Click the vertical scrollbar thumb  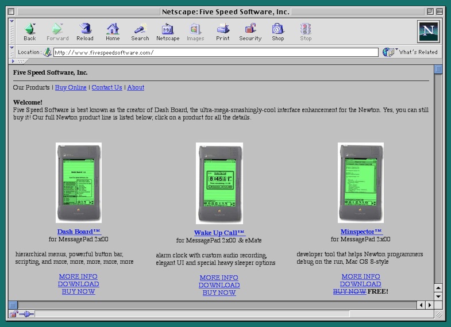click(x=438, y=70)
